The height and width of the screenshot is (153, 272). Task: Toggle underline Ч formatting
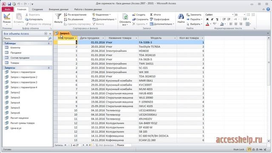217,20
